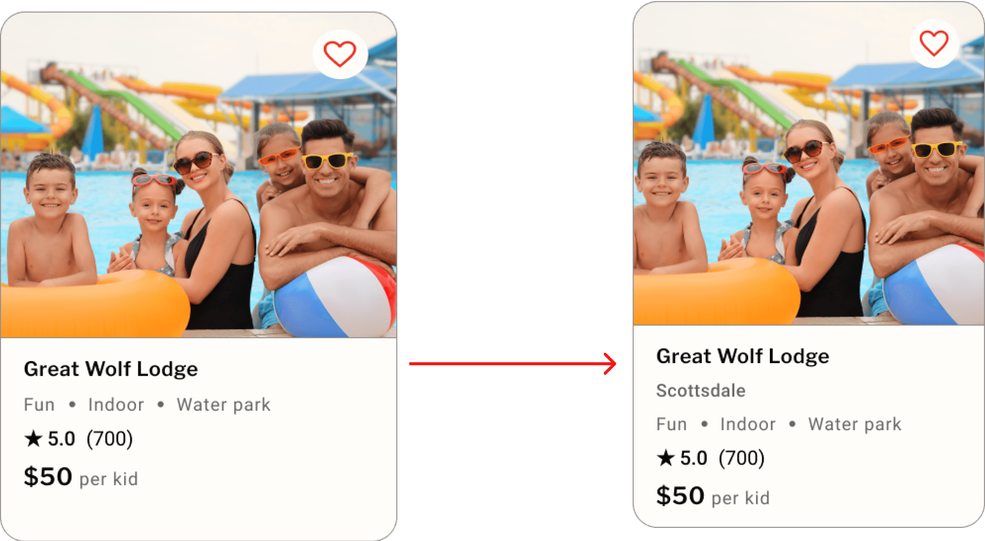This screenshot has height=541, width=985.
Task: Click the Indoor tag on left card
Action: [x=116, y=405]
